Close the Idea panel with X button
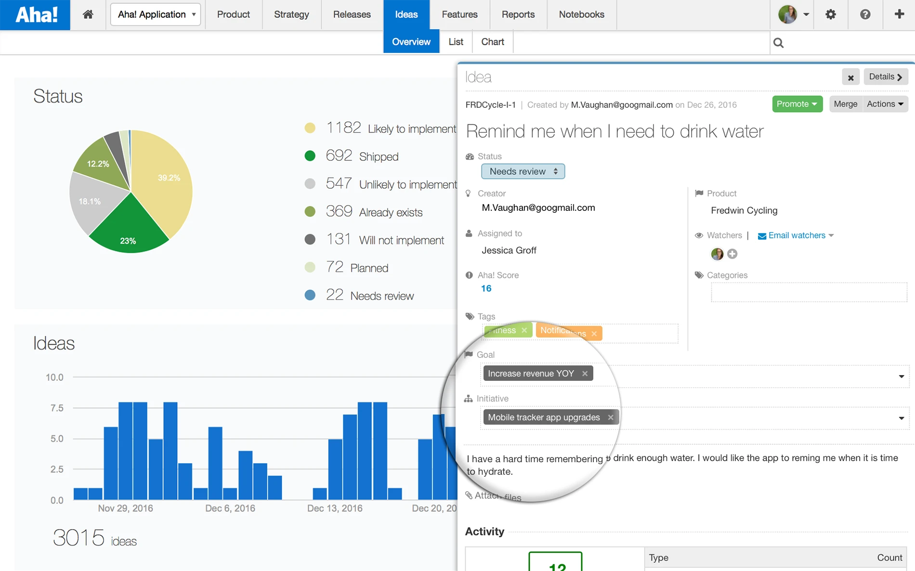 pos(850,77)
